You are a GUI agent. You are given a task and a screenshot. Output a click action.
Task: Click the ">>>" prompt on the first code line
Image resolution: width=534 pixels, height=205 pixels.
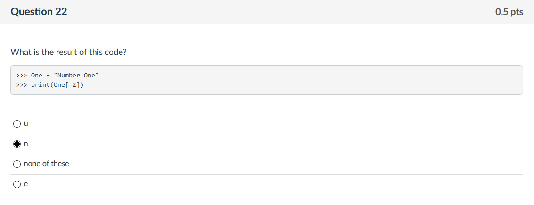[x=22, y=76]
